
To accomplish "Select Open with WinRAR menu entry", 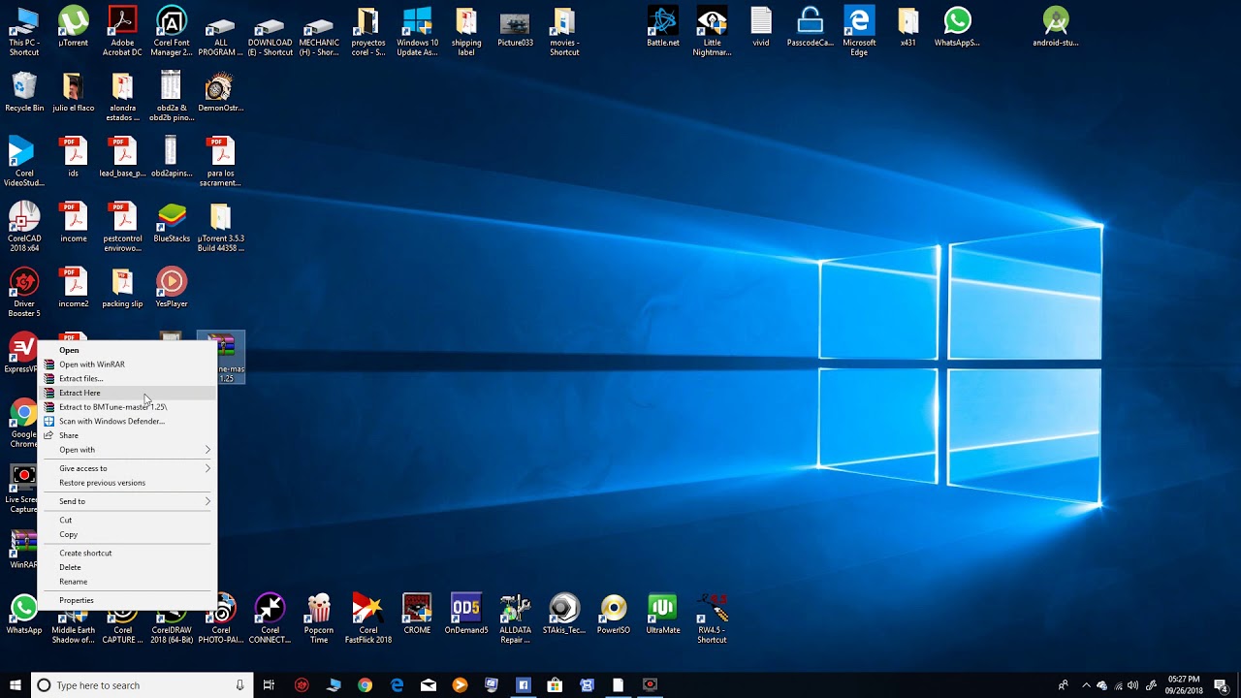I will click(127, 365).
